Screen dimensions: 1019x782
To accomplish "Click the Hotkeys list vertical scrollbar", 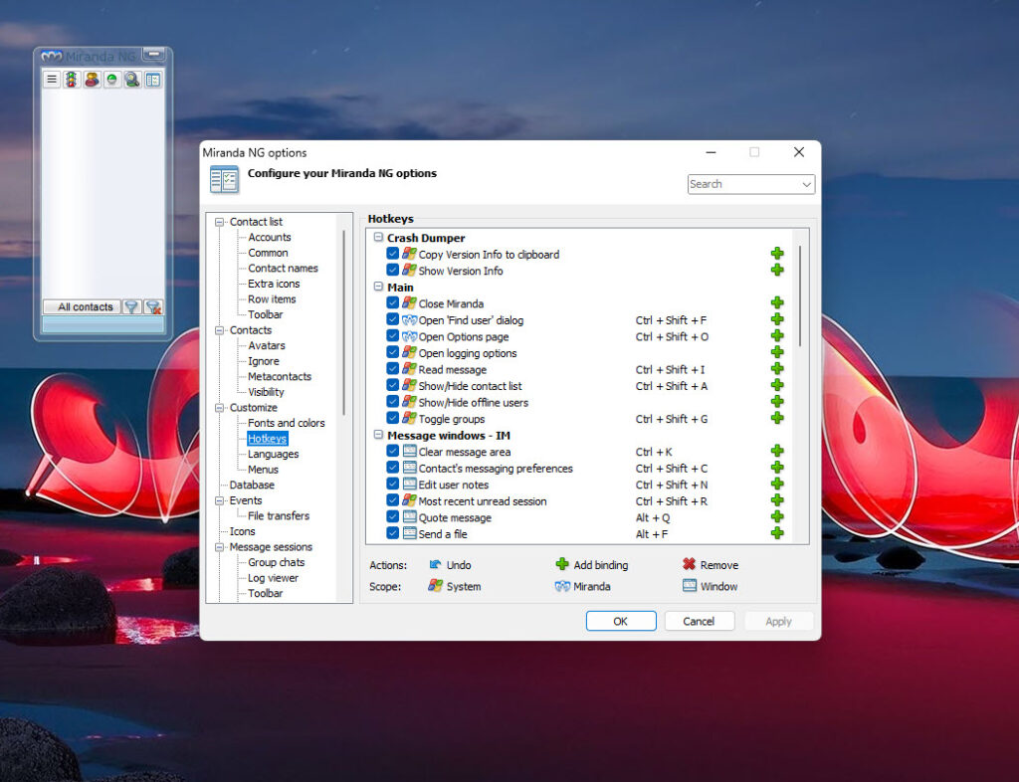I will (x=800, y=295).
